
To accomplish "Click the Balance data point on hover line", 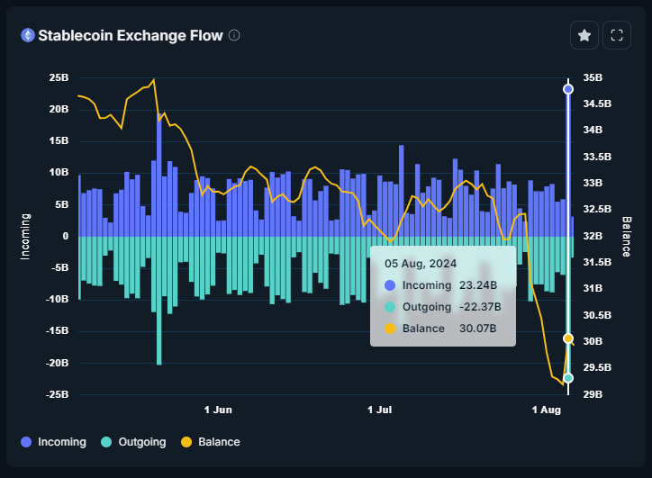I will [x=568, y=338].
